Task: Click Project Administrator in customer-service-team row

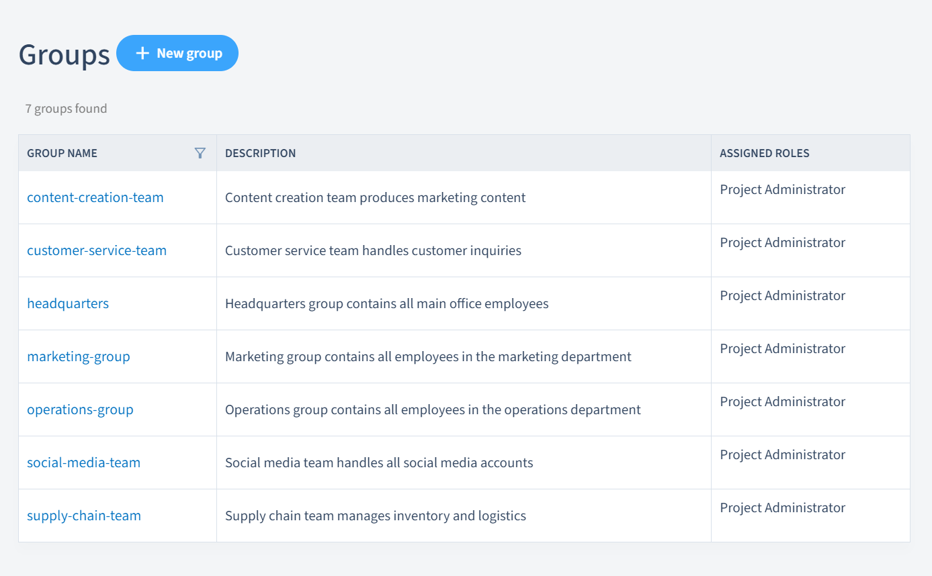Action: (783, 242)
